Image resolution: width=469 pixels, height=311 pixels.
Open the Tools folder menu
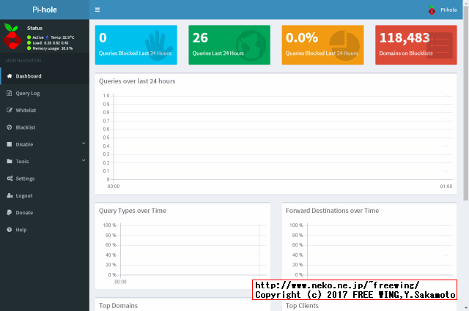[x=22, y=161]
